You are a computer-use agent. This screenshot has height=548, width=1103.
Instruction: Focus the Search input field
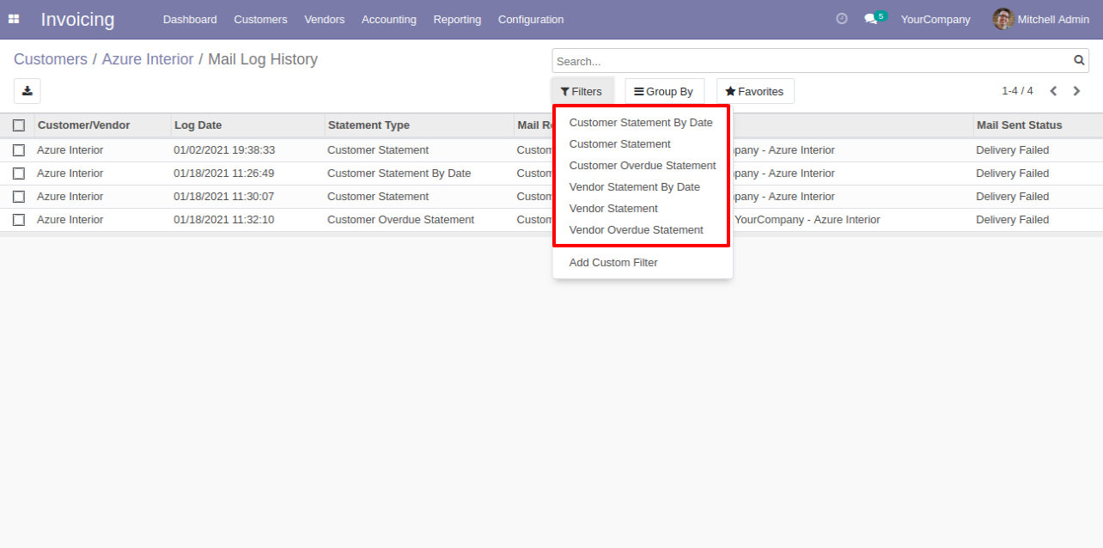813,61
